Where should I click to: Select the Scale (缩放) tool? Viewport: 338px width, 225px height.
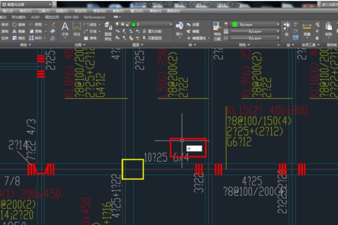(19, 38)
